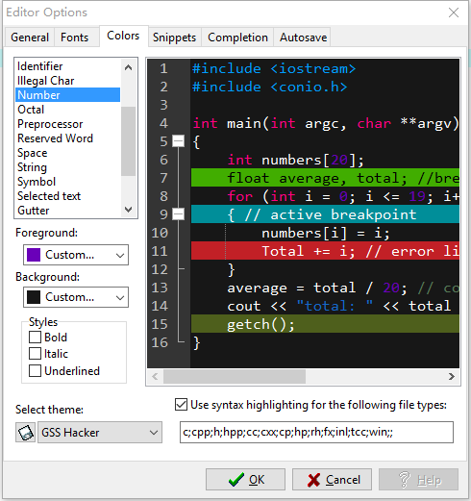Select Preprocessor in the element list
Viewport: 471px width, 501px height.
tap(68, 124)
